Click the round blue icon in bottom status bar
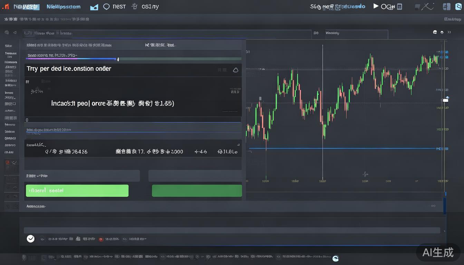 tap(335, 258)
